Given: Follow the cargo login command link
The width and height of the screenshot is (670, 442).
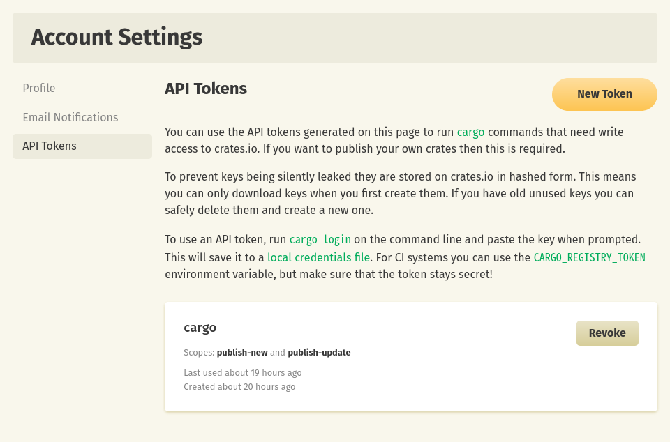Looking at the screenshot, I should pos(320,239).
